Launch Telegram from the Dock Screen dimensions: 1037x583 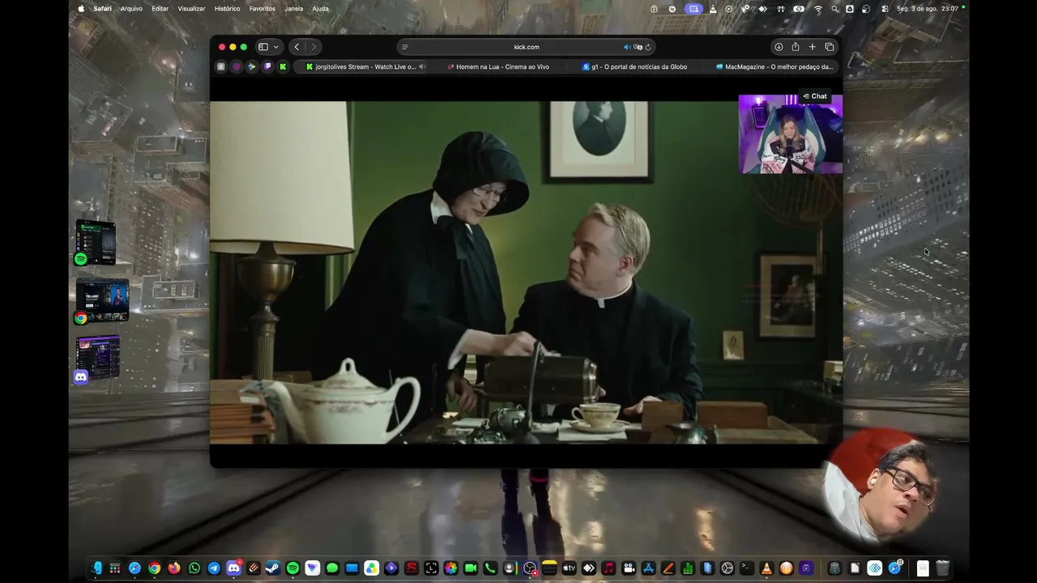coord(214,568)
